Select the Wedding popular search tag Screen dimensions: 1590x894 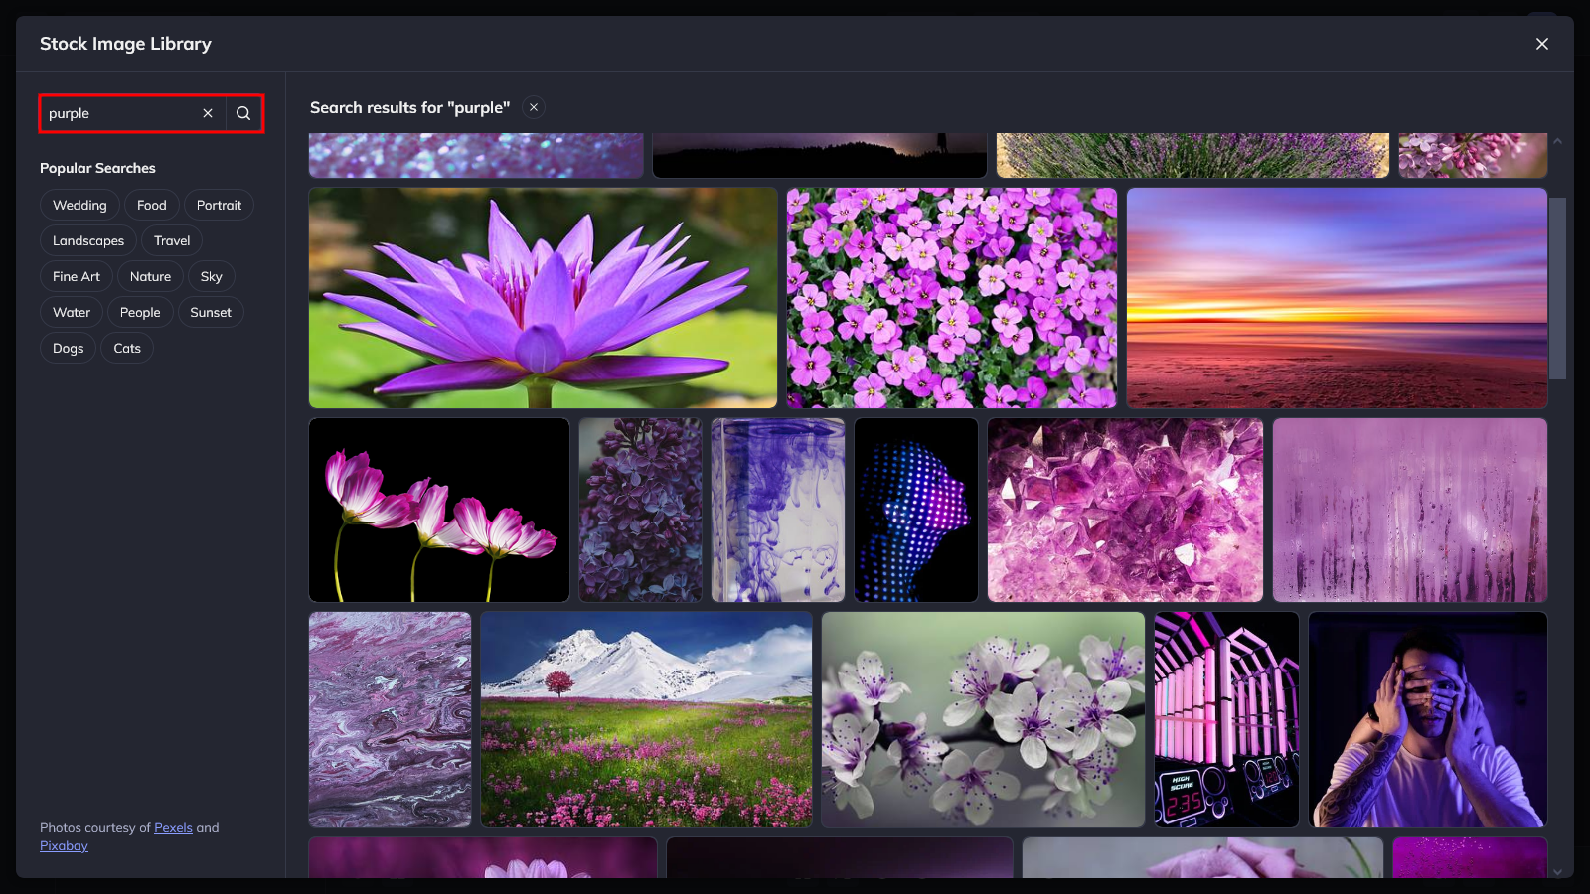click(x=79, y=205)
